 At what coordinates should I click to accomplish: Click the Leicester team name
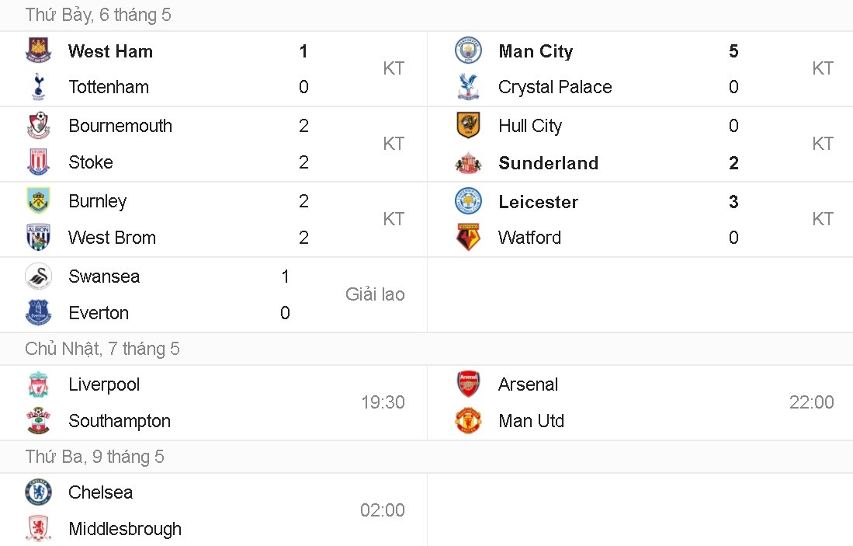[x=538, y=201]
